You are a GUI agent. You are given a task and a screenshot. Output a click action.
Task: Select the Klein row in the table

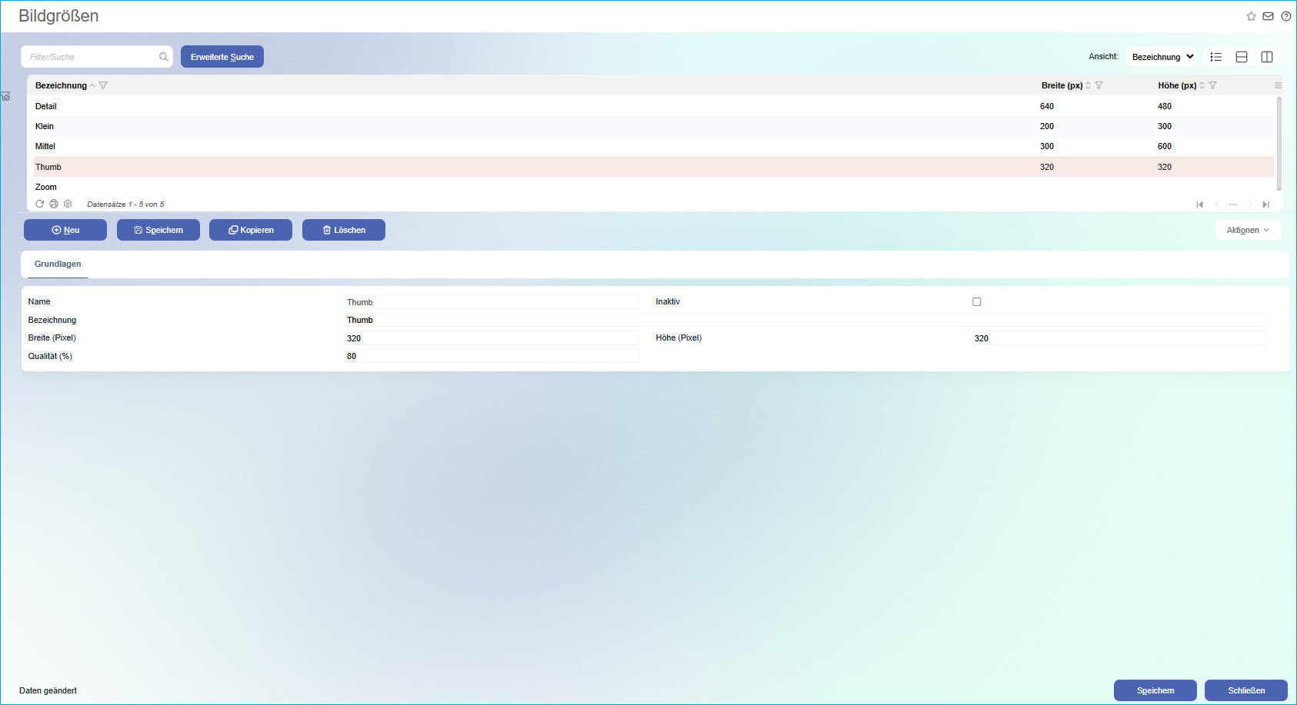point(654,126)
